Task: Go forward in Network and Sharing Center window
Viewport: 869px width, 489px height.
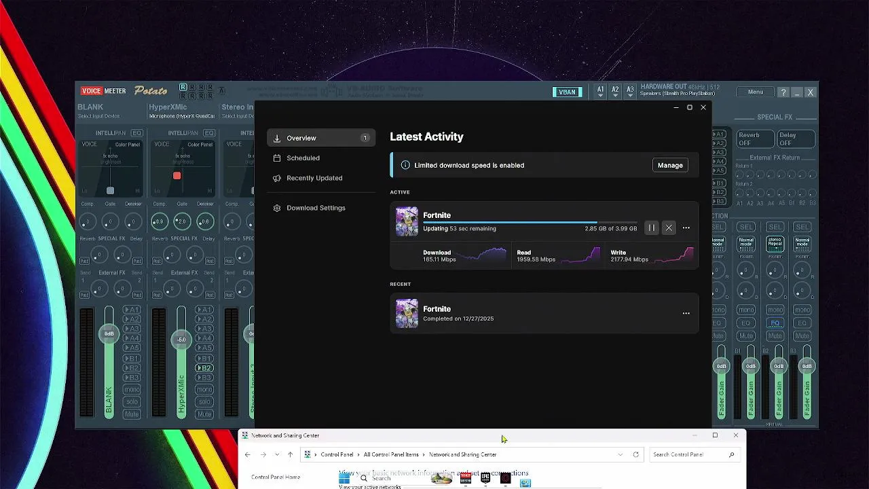Action: [x=263, y=454]
